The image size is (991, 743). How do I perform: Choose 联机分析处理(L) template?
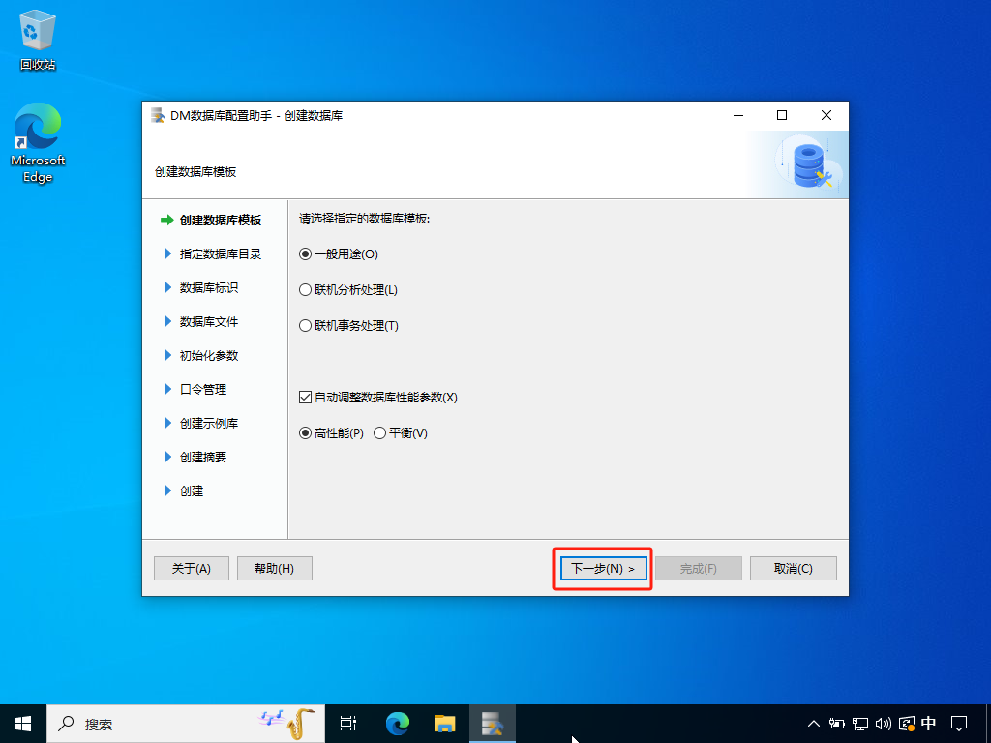(348, 290)
